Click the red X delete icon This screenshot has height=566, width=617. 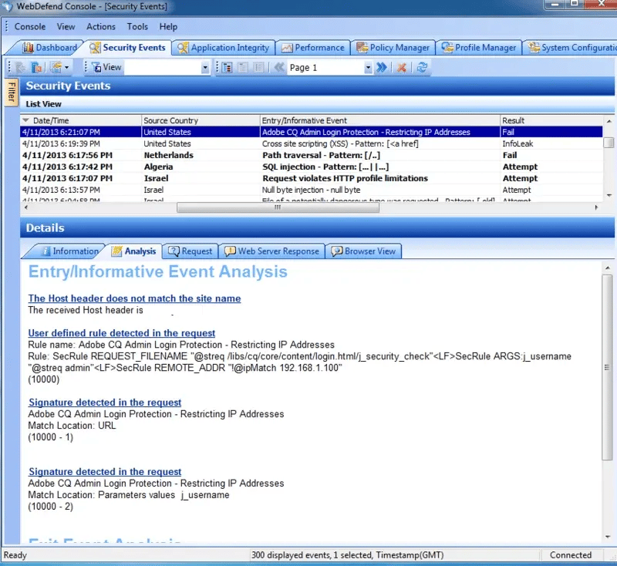point(402,68)
